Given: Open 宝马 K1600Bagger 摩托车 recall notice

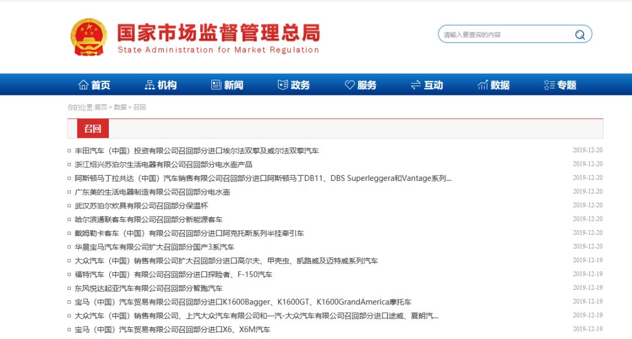Looking at the screenshot, I should click(243, 302).
